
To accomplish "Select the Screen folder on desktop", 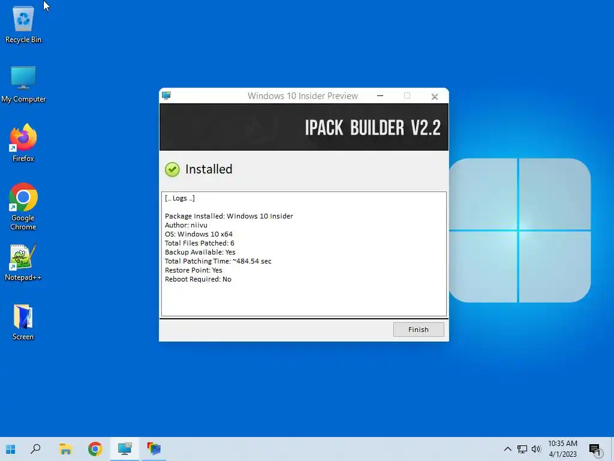I will (x=23, y=322).
